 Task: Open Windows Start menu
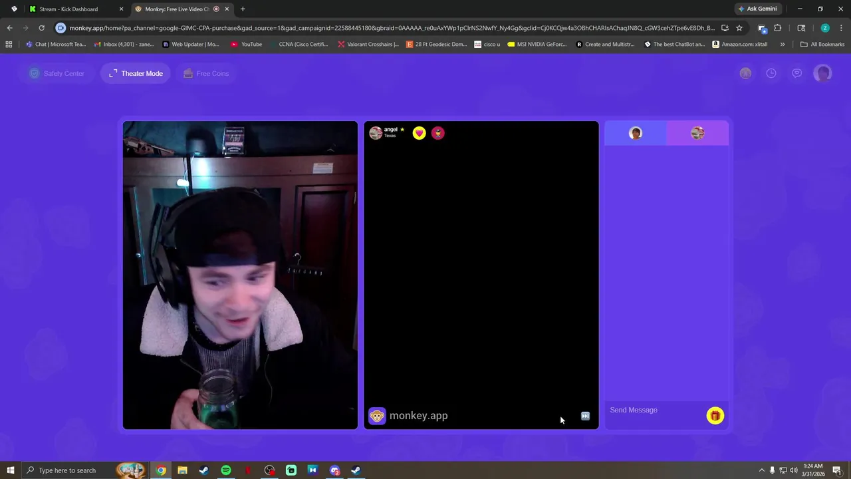pos(10,470)
